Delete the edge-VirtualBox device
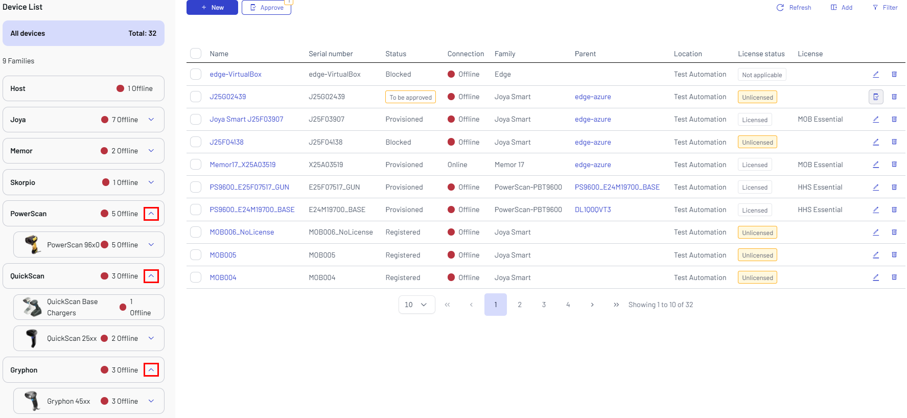The height and width of the screenshot is (418, 907). click(x=894, y=74)
